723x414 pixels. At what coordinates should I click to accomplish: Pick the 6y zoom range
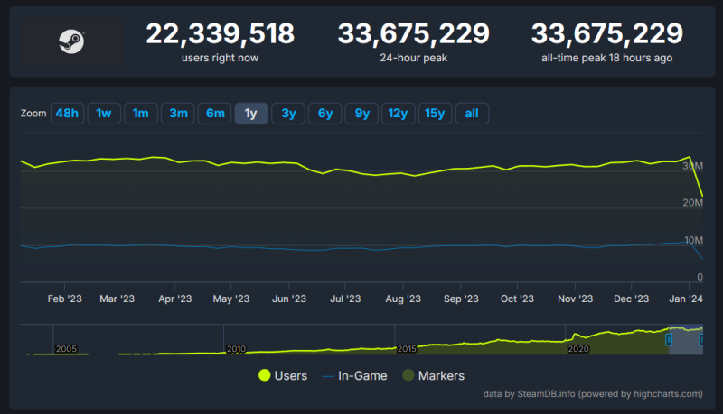coord(324,113)
